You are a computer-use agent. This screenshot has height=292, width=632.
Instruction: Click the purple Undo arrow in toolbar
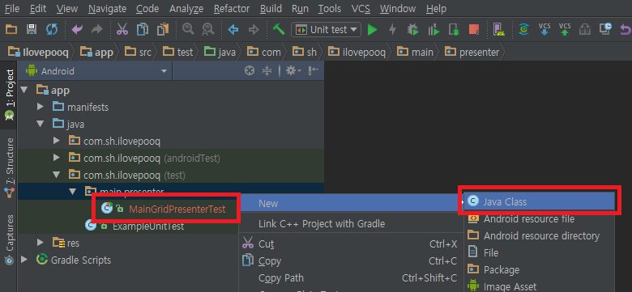[x=77, y=30]
